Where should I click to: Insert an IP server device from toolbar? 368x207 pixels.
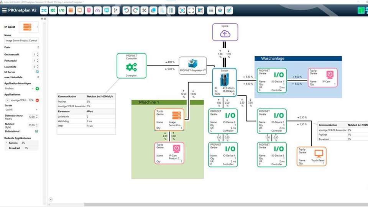tap(71, 10)
